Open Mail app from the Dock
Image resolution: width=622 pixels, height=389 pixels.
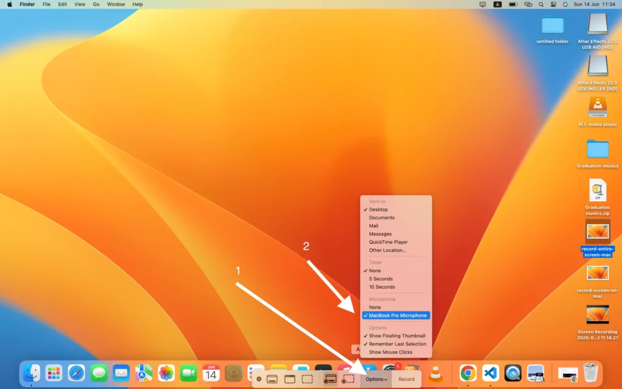click(x=121, y=373)
